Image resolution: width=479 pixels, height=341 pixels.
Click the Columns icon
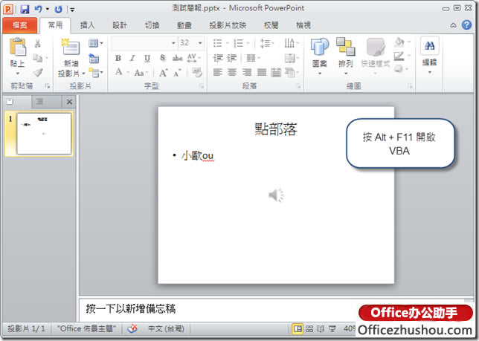253,58
